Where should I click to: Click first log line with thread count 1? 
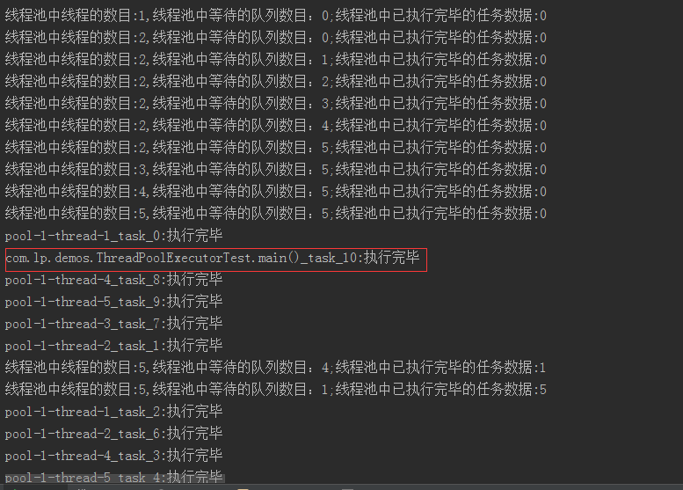point(276,16)
